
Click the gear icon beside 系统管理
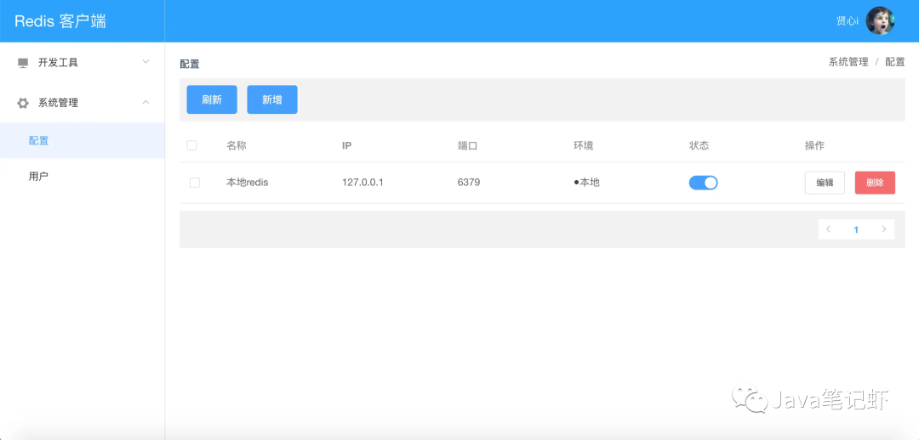click(x=23, y=103)
